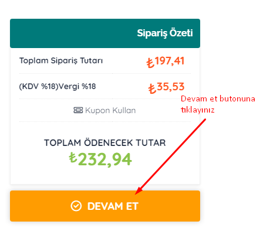
Task: Click the word Kullan in the coupon link
Action: pyautogui.click(x=124, y=110)
